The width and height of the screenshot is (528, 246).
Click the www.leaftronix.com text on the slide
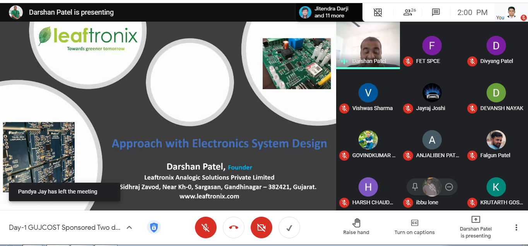click(x=209, y=196)
